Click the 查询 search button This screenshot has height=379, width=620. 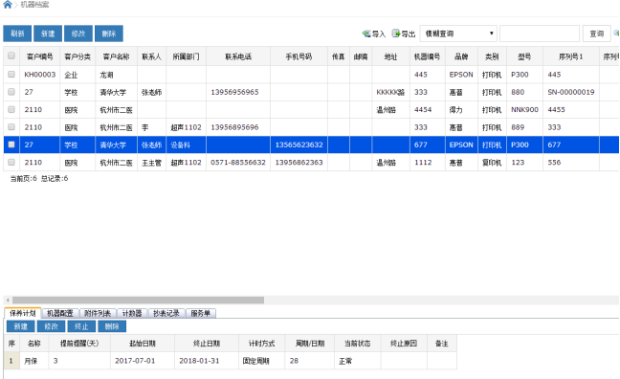tap(597, 33)
